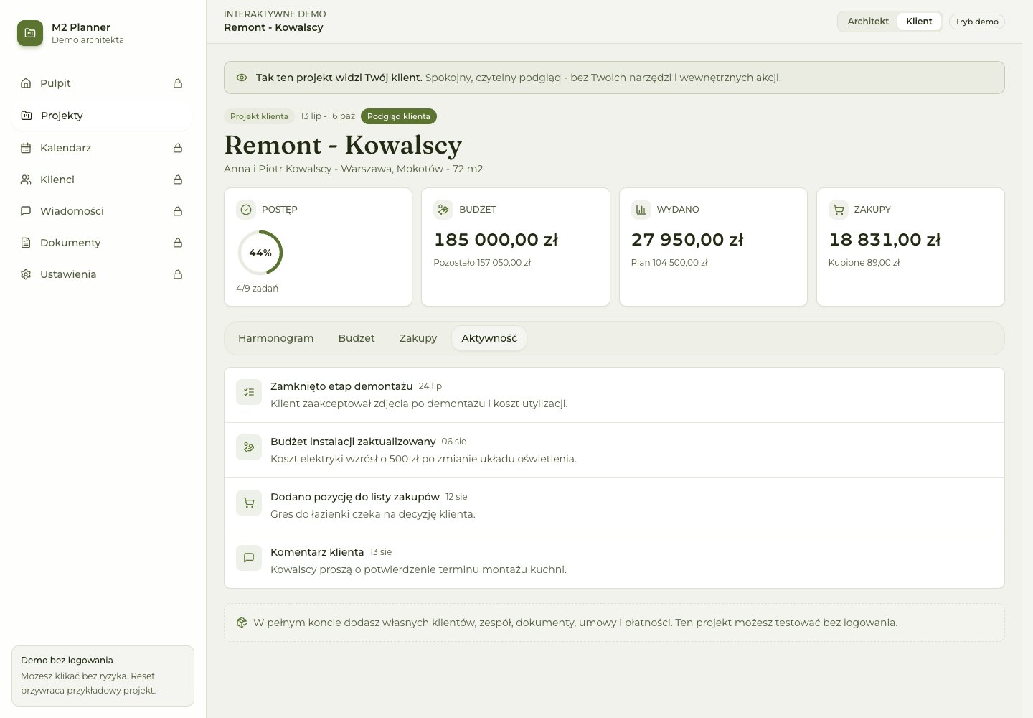Click the checklist icon for Zamknięto etap demontażu
Image resolution: width=1033 pixels, height=718 pixels.
249,392
